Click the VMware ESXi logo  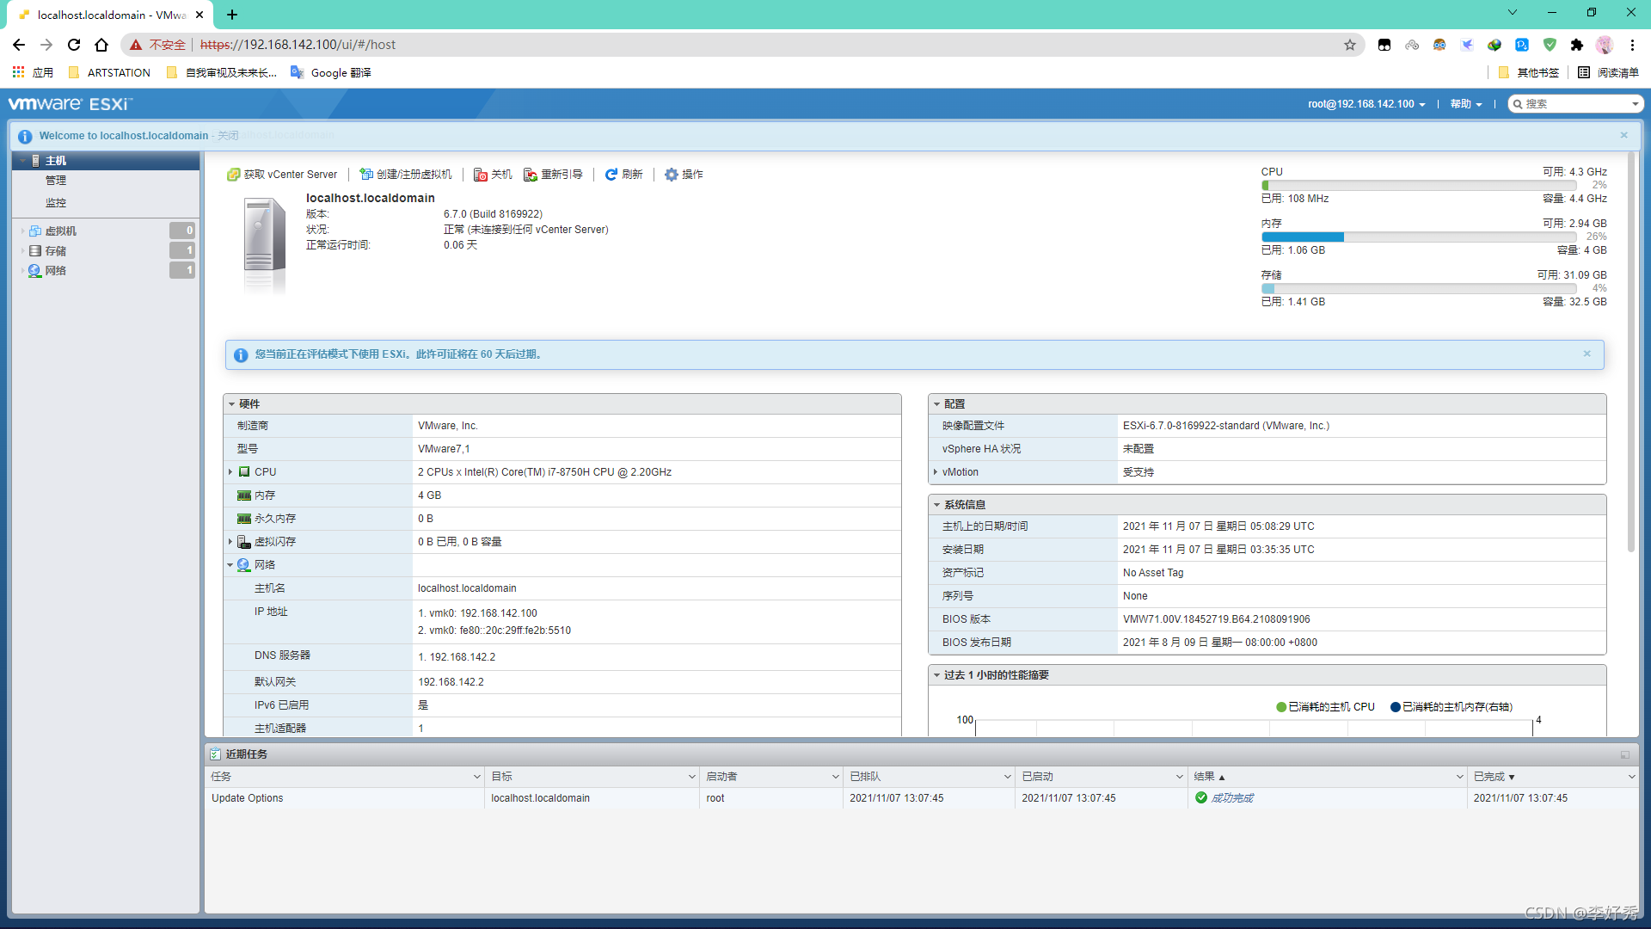(x=71, y=104)
